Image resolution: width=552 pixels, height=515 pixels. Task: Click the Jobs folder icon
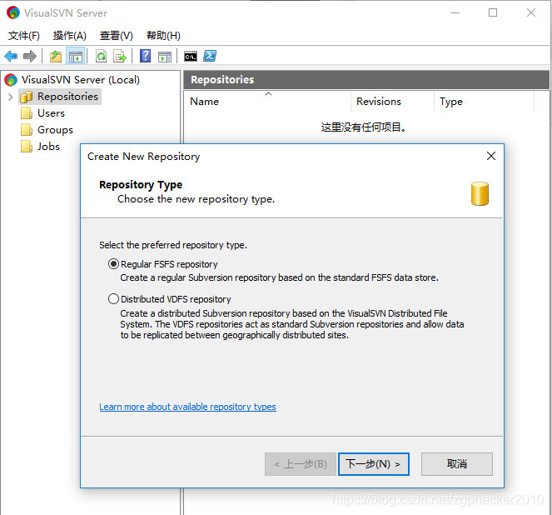(x=27, y=146)
